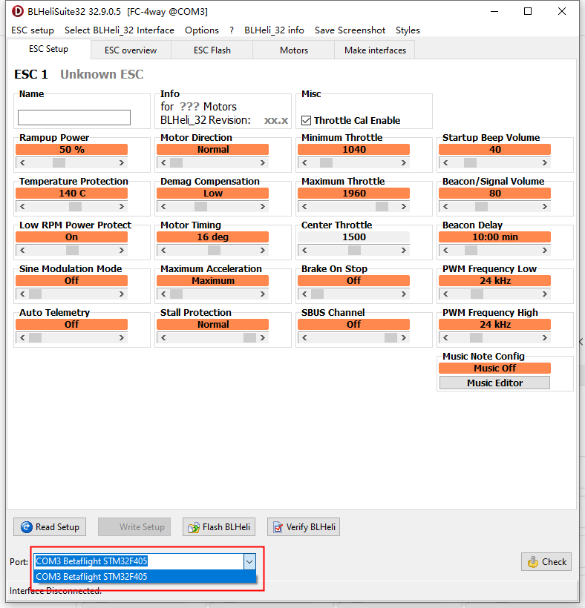
Task: Expand the Port combo box arrow
Action: 249,561
